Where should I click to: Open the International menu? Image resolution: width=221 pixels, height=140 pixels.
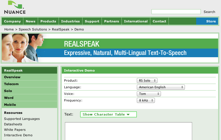click(136, 21)
